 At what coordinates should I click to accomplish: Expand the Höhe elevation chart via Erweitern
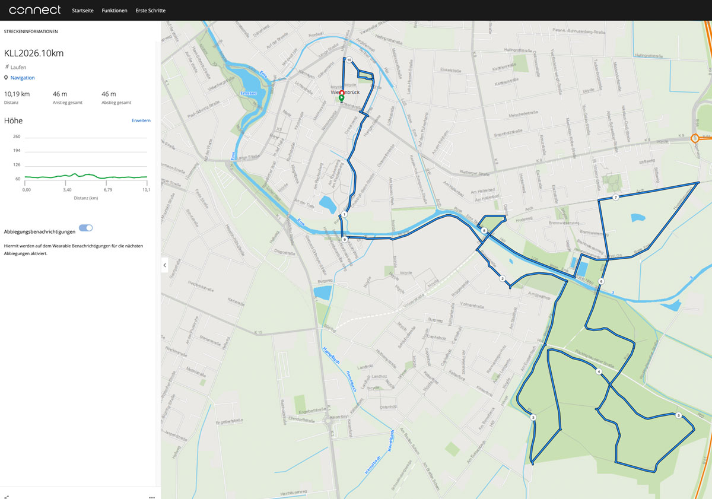[141, 120]
